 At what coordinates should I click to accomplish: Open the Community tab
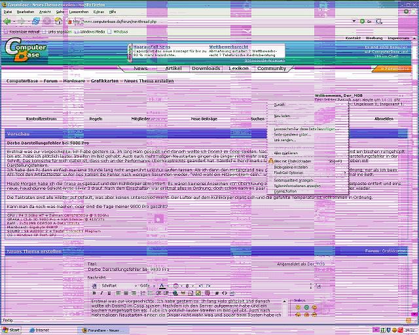click(272, 69)
